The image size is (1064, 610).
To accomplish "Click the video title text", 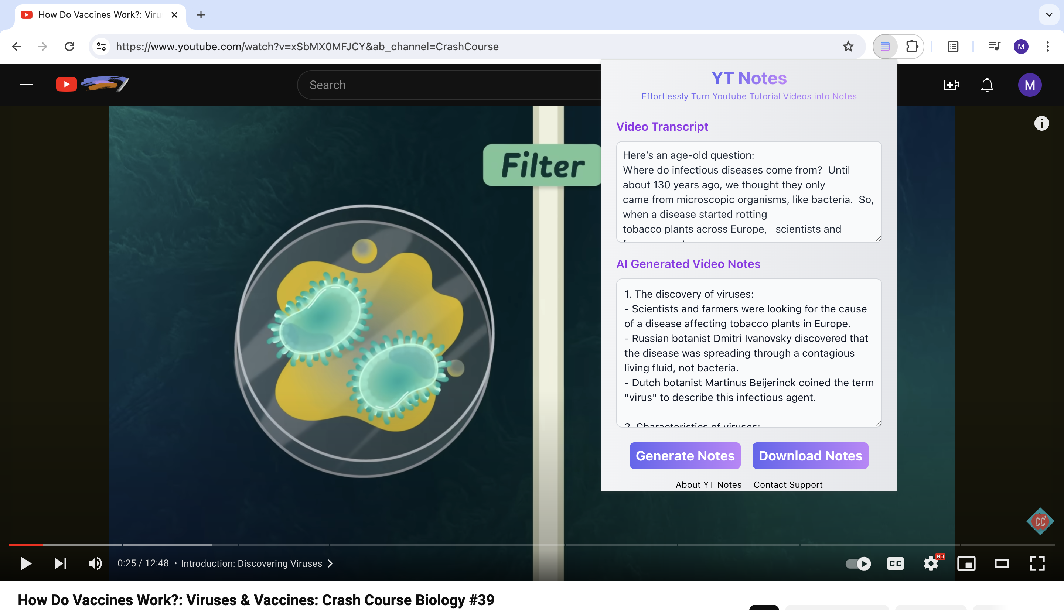I will (256, 600).
